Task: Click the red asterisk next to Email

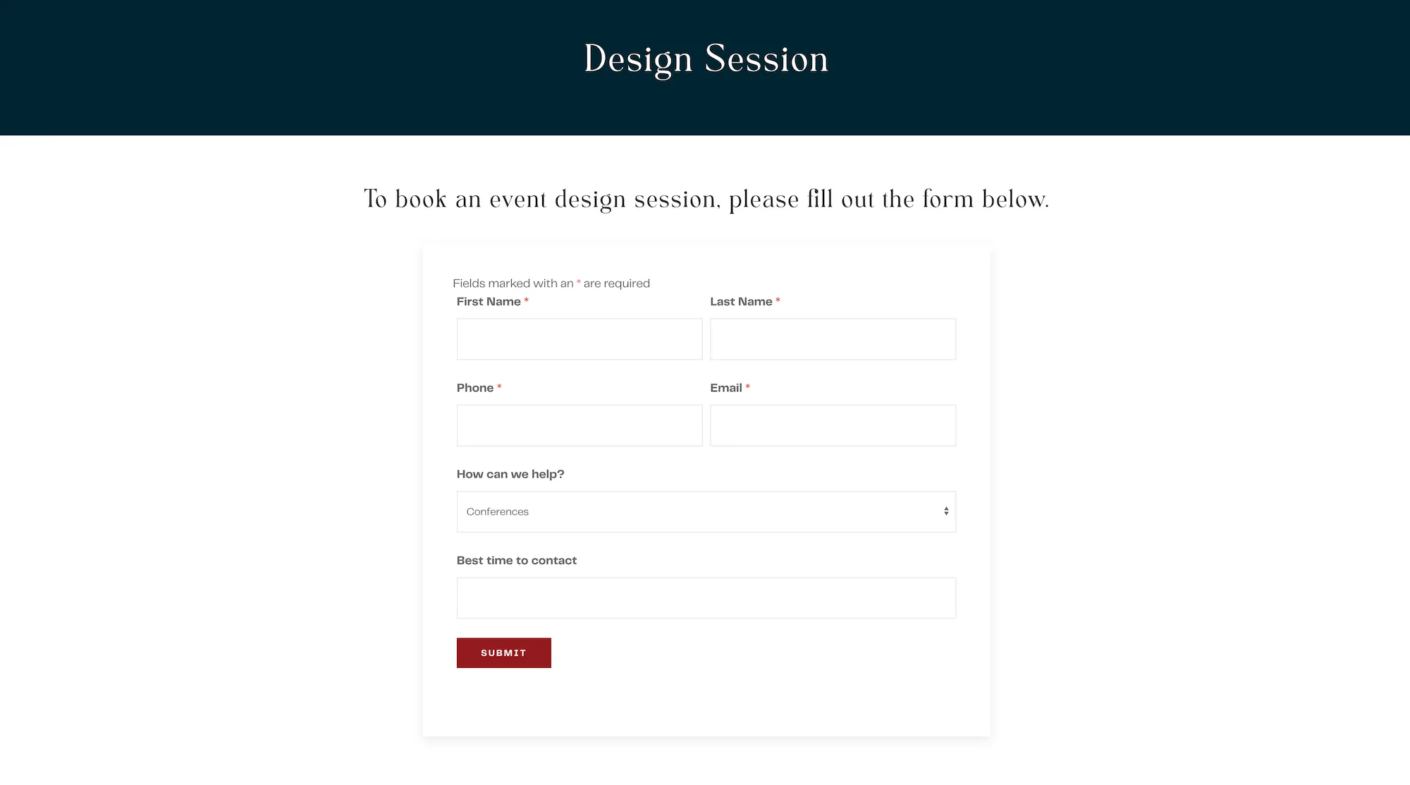Action: pyautogui.click(x=748, y=387)
